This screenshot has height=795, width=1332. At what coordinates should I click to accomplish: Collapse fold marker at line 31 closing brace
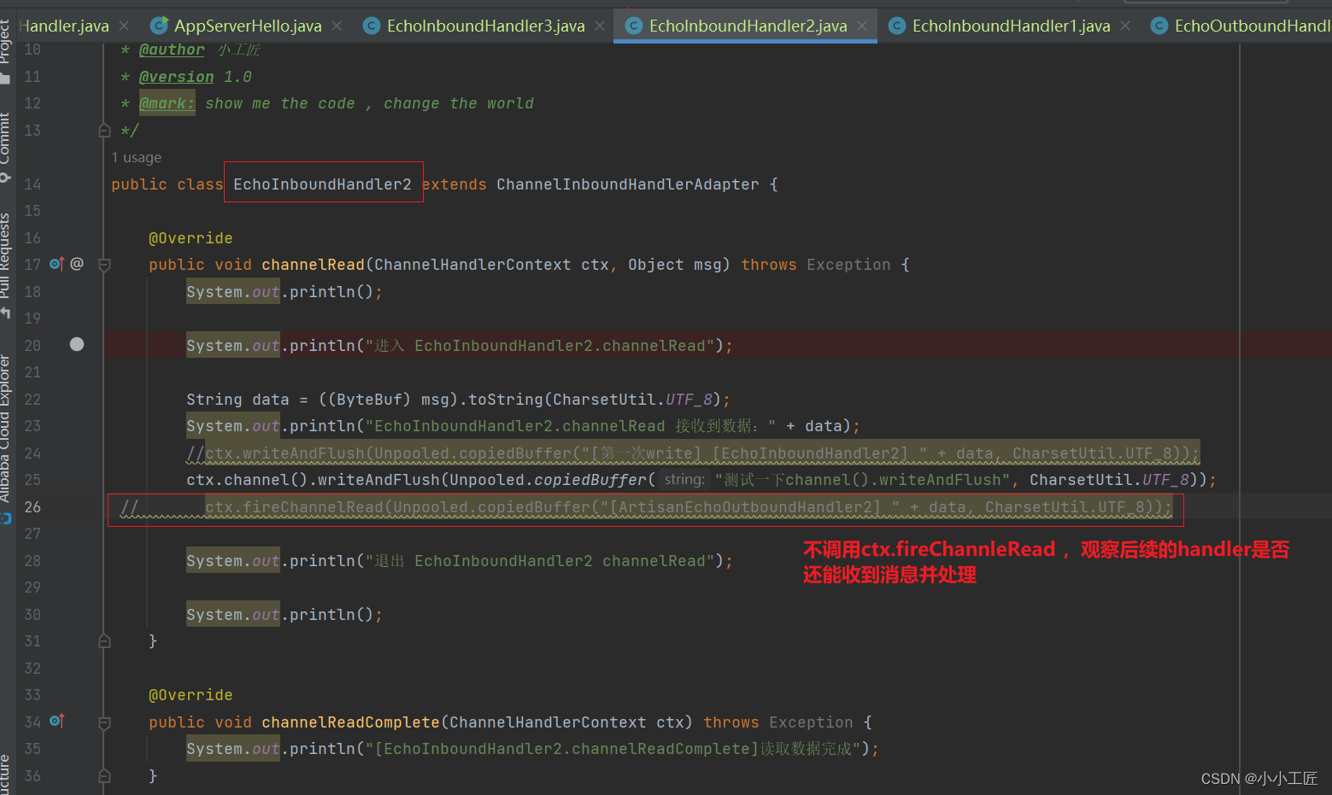click(104, 641)
